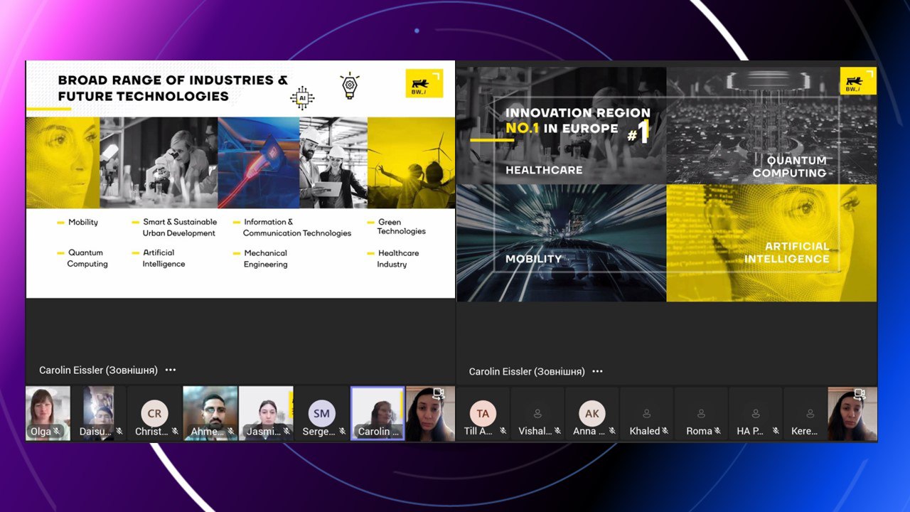Click 'Green Technologies' bullet on left slide

point(402,227)
